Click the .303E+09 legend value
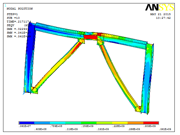 tap(149, 126)
